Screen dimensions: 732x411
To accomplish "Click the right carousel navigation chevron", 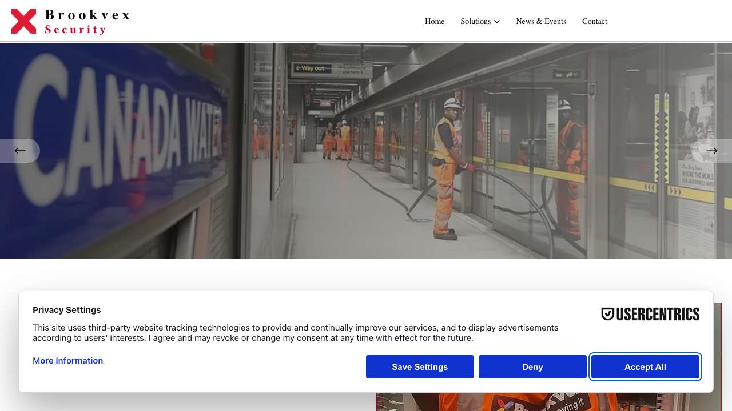I will [712, 151].
